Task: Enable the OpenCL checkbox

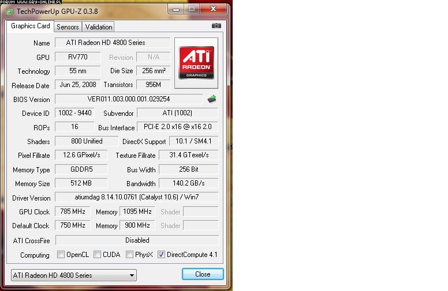Action: (x=61, y=255)
